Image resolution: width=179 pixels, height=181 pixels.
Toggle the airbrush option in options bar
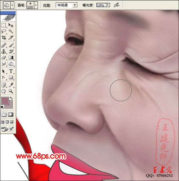117,5
